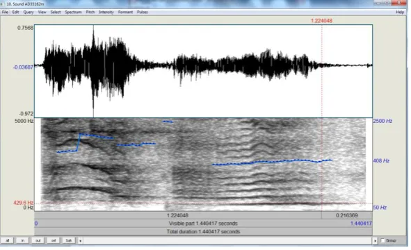Click the 'in' zoom button
This screenshot has width=411, height=250.
(23, 240)
